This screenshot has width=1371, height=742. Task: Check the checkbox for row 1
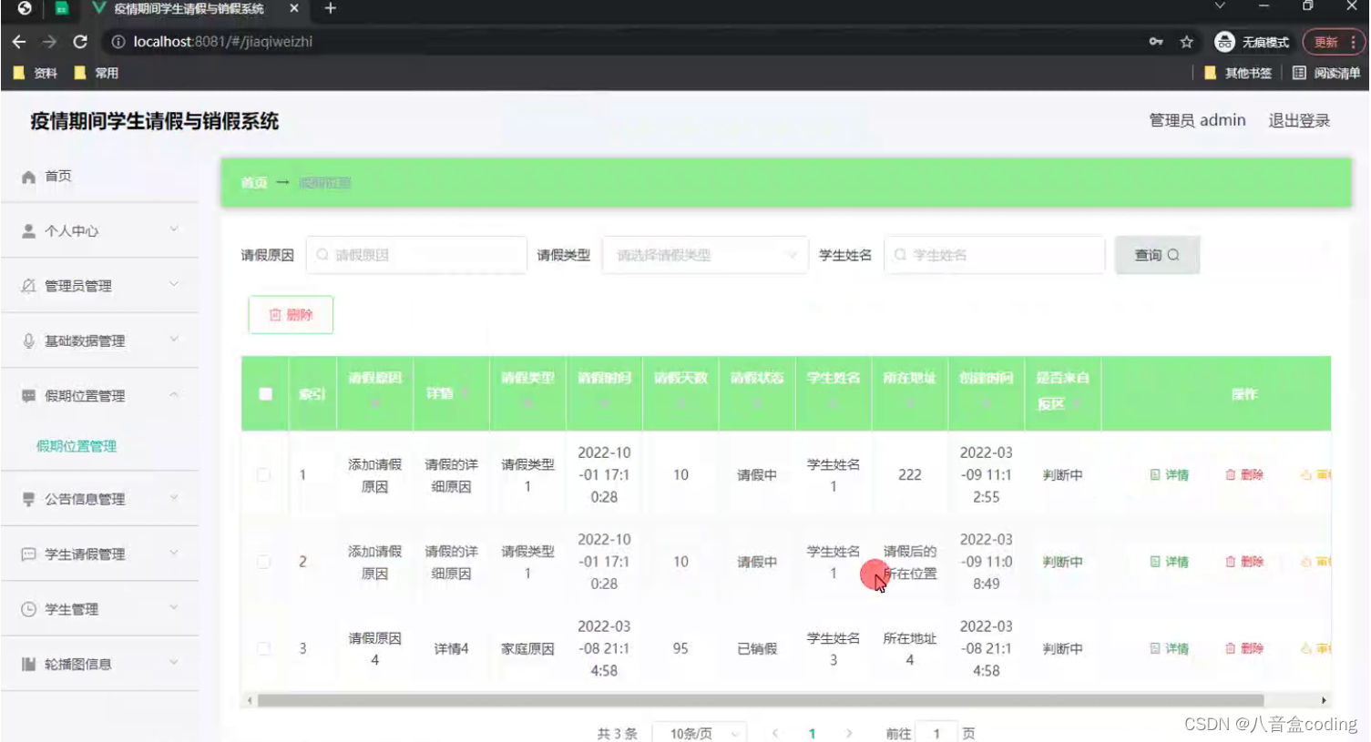[263, 475]
